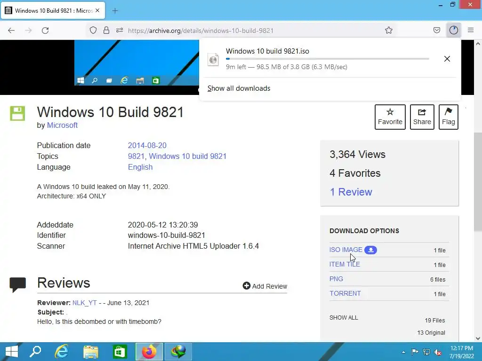Click the blue download badge next to ISO IMAGE
The height and width of the screenshot is (361, 482).
pos(371,250)
